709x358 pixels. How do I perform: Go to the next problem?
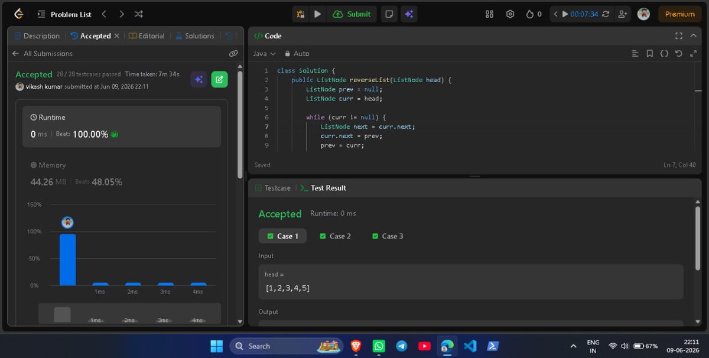pos(121,14)
